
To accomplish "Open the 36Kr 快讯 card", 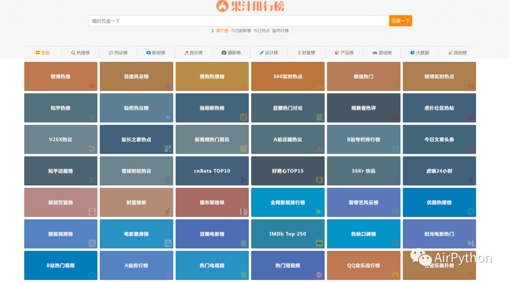I will point(363,171).
